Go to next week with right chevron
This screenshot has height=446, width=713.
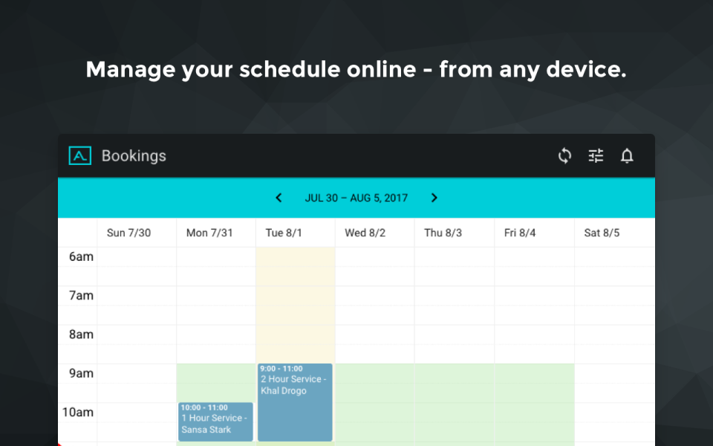point(434,198)
